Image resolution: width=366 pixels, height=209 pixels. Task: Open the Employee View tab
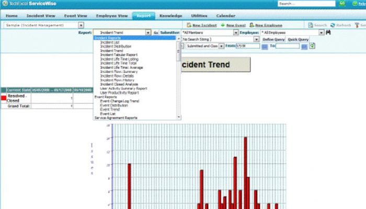pos(112,16)
